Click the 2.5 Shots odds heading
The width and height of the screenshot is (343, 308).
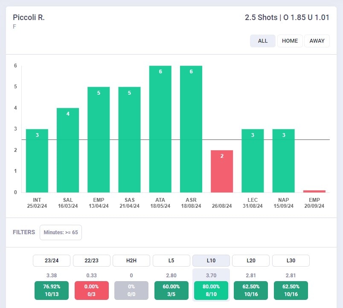pyautogui.click(x=287, y=17)
